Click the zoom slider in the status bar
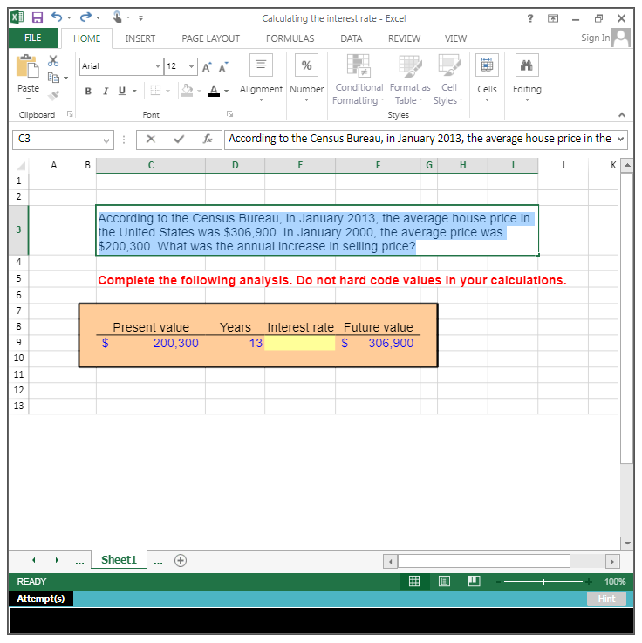Image resolution: width=642 pixels, height=643 pixels. [543, 581]
